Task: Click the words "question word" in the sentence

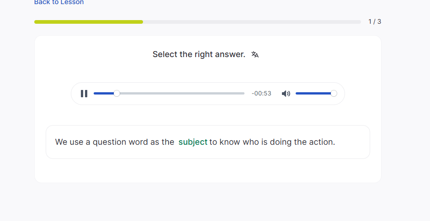Action: coord(120,142)
